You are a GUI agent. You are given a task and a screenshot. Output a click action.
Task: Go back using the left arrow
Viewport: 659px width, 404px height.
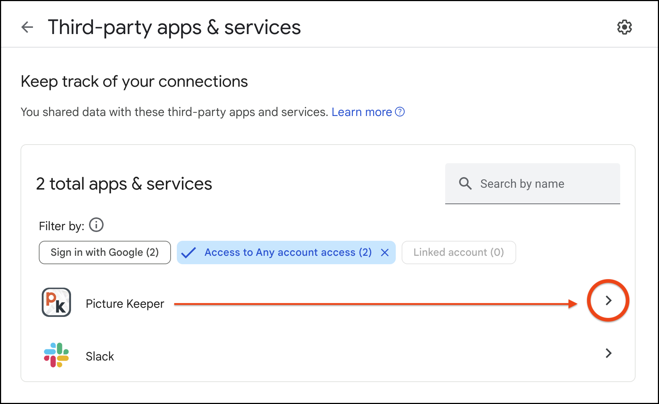coord(27,27)
